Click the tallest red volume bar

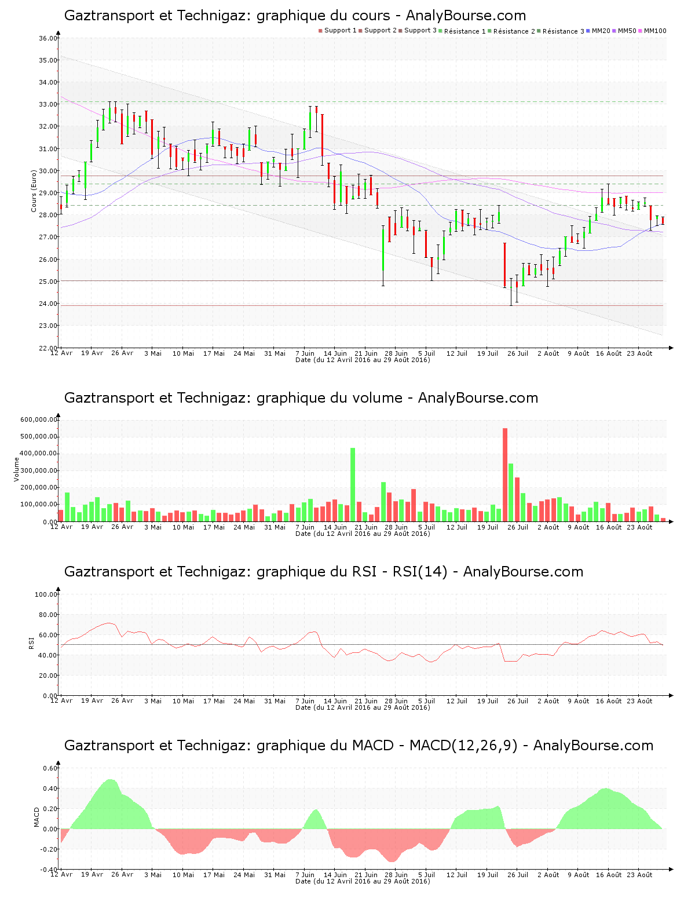(x=505, y=475)
